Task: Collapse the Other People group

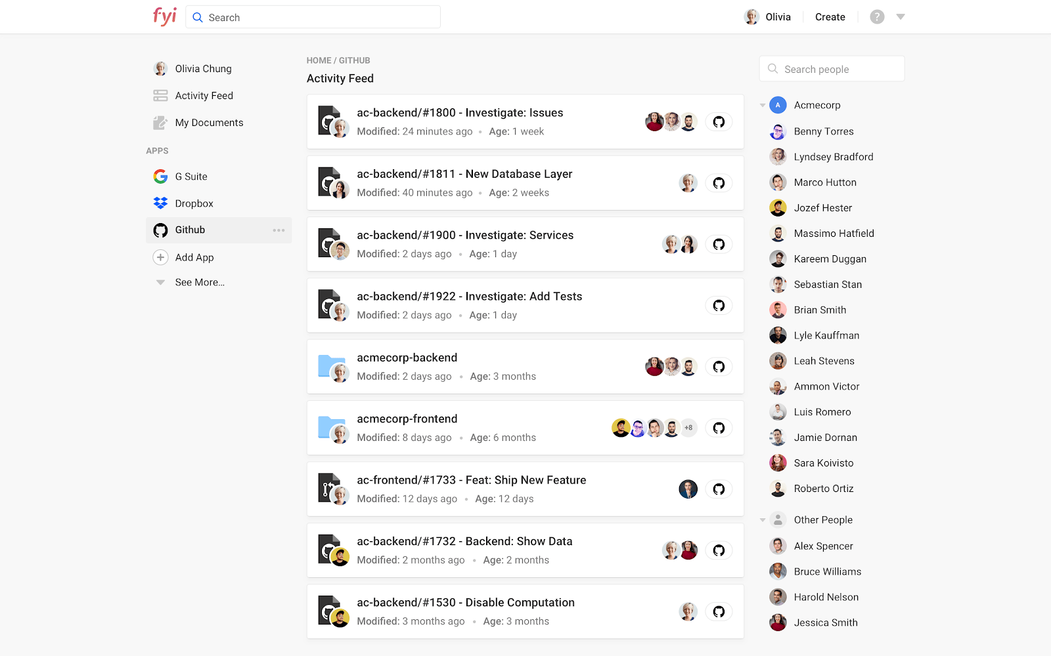Action: coord(763,520)
